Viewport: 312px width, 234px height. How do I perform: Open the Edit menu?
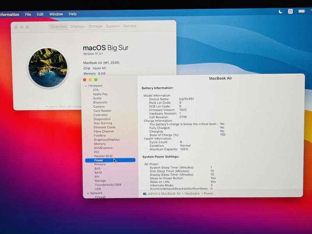tap(40, 14)
